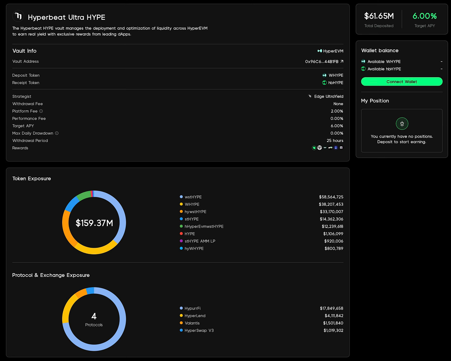The width and height of the screenshot is (451, 361).
Task: Click the $61.65M Total Deposited figure
Action: coord(379,16)
